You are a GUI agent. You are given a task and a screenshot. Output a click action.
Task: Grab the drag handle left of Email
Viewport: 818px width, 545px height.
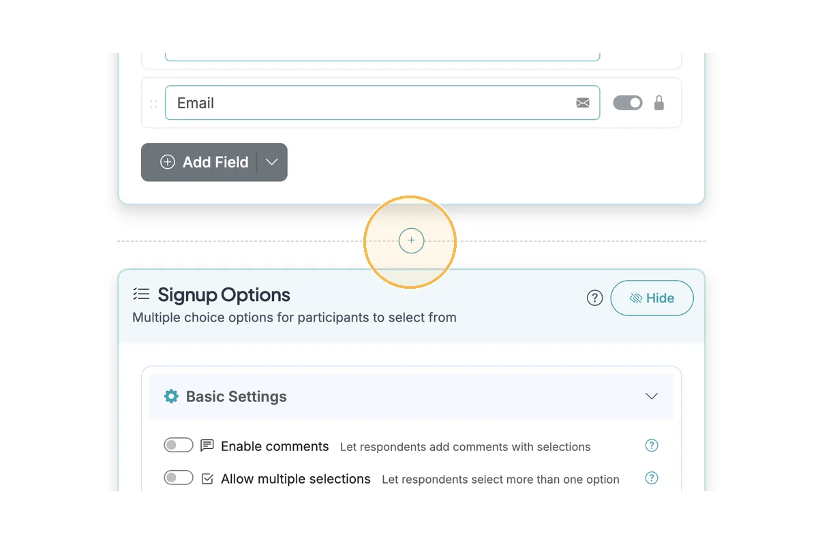point(153,104)
